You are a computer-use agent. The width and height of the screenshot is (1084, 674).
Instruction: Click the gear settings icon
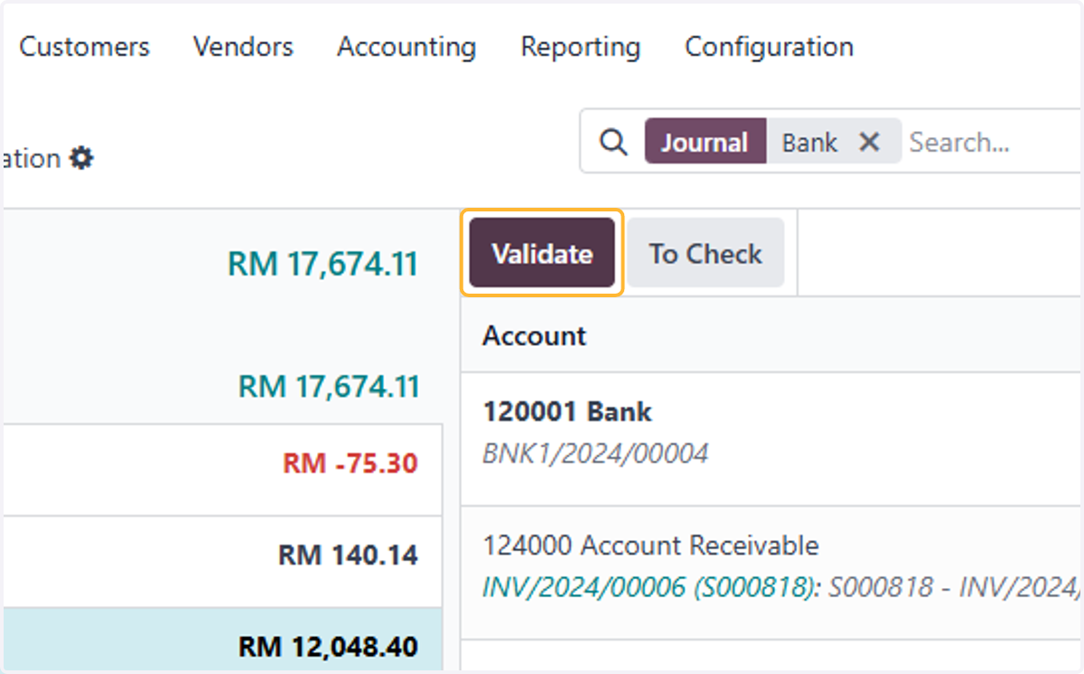(82, 159)
